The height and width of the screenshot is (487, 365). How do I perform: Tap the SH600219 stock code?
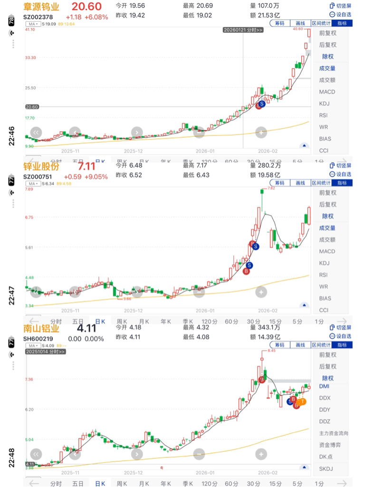click(38, 339)
